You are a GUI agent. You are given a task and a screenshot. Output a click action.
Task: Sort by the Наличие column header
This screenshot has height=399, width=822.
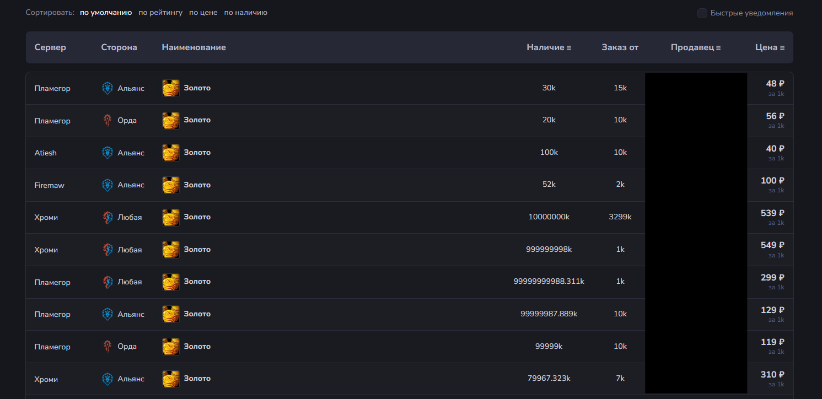(549, 47)
